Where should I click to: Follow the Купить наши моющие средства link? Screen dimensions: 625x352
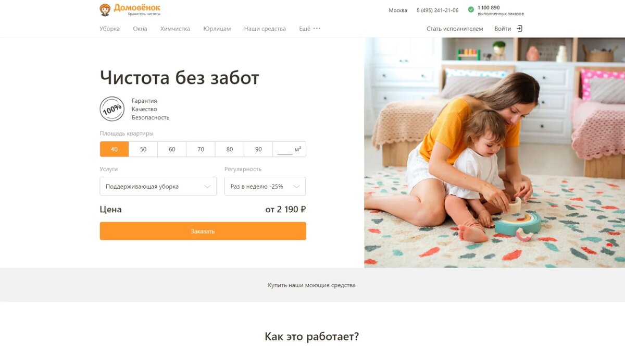pyautogui.click(x=312, y=285)
